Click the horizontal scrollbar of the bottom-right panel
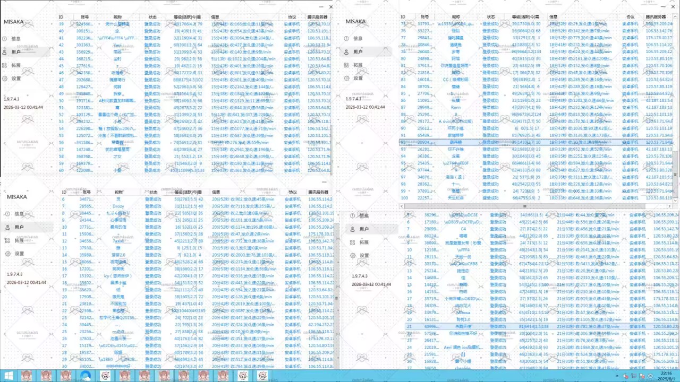Viewport: 680px width, 382px height. pyautogui.click(x=524, y=206)
